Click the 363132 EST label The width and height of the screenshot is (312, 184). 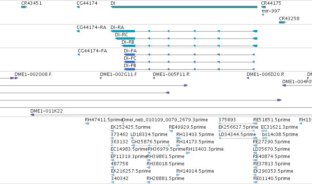click(120, 142)
